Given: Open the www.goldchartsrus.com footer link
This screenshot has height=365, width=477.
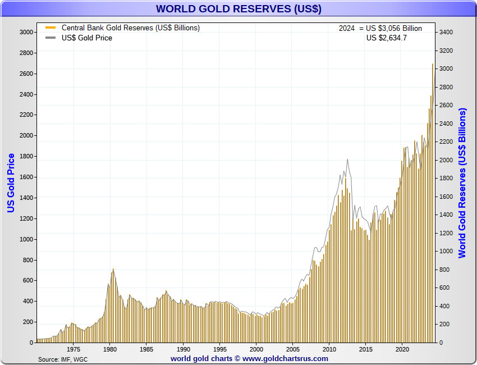Looking at the screenshot, I should [x=285, y=359].
